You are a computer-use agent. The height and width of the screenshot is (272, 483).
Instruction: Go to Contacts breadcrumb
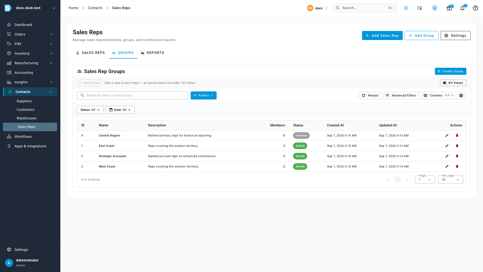coord(95,8)
